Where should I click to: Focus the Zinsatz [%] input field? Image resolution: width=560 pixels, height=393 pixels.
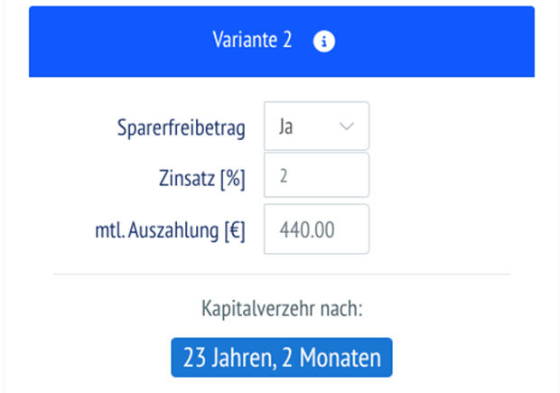(x=316, y=175)
